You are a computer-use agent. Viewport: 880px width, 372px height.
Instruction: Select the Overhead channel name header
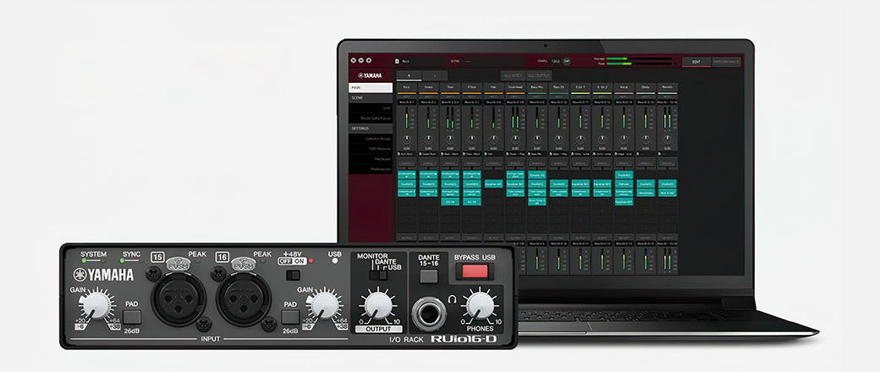pyautogui.click(x=515, y=87)
